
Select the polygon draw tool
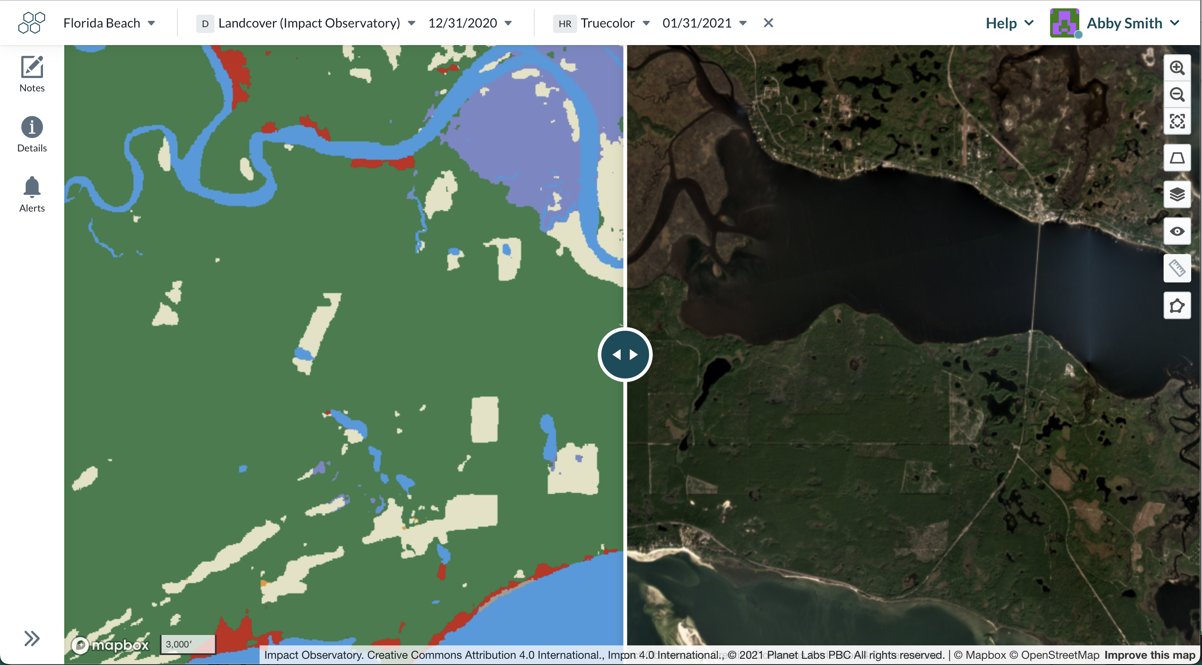tap(1177, 306)
